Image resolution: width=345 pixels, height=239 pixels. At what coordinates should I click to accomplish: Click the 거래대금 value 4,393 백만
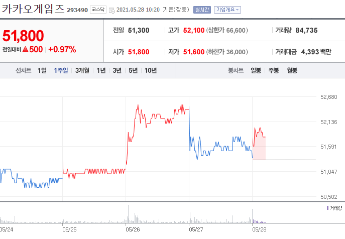316,52
